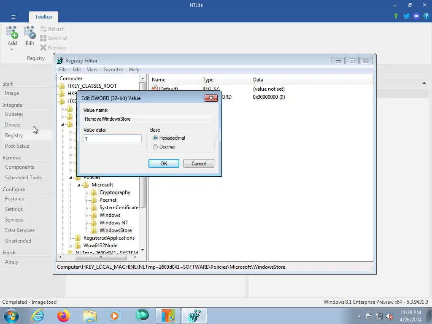Select the Decimal base option
Image resolution: width=432 pixels, height=324 pixels.
[x=164, y=147]
